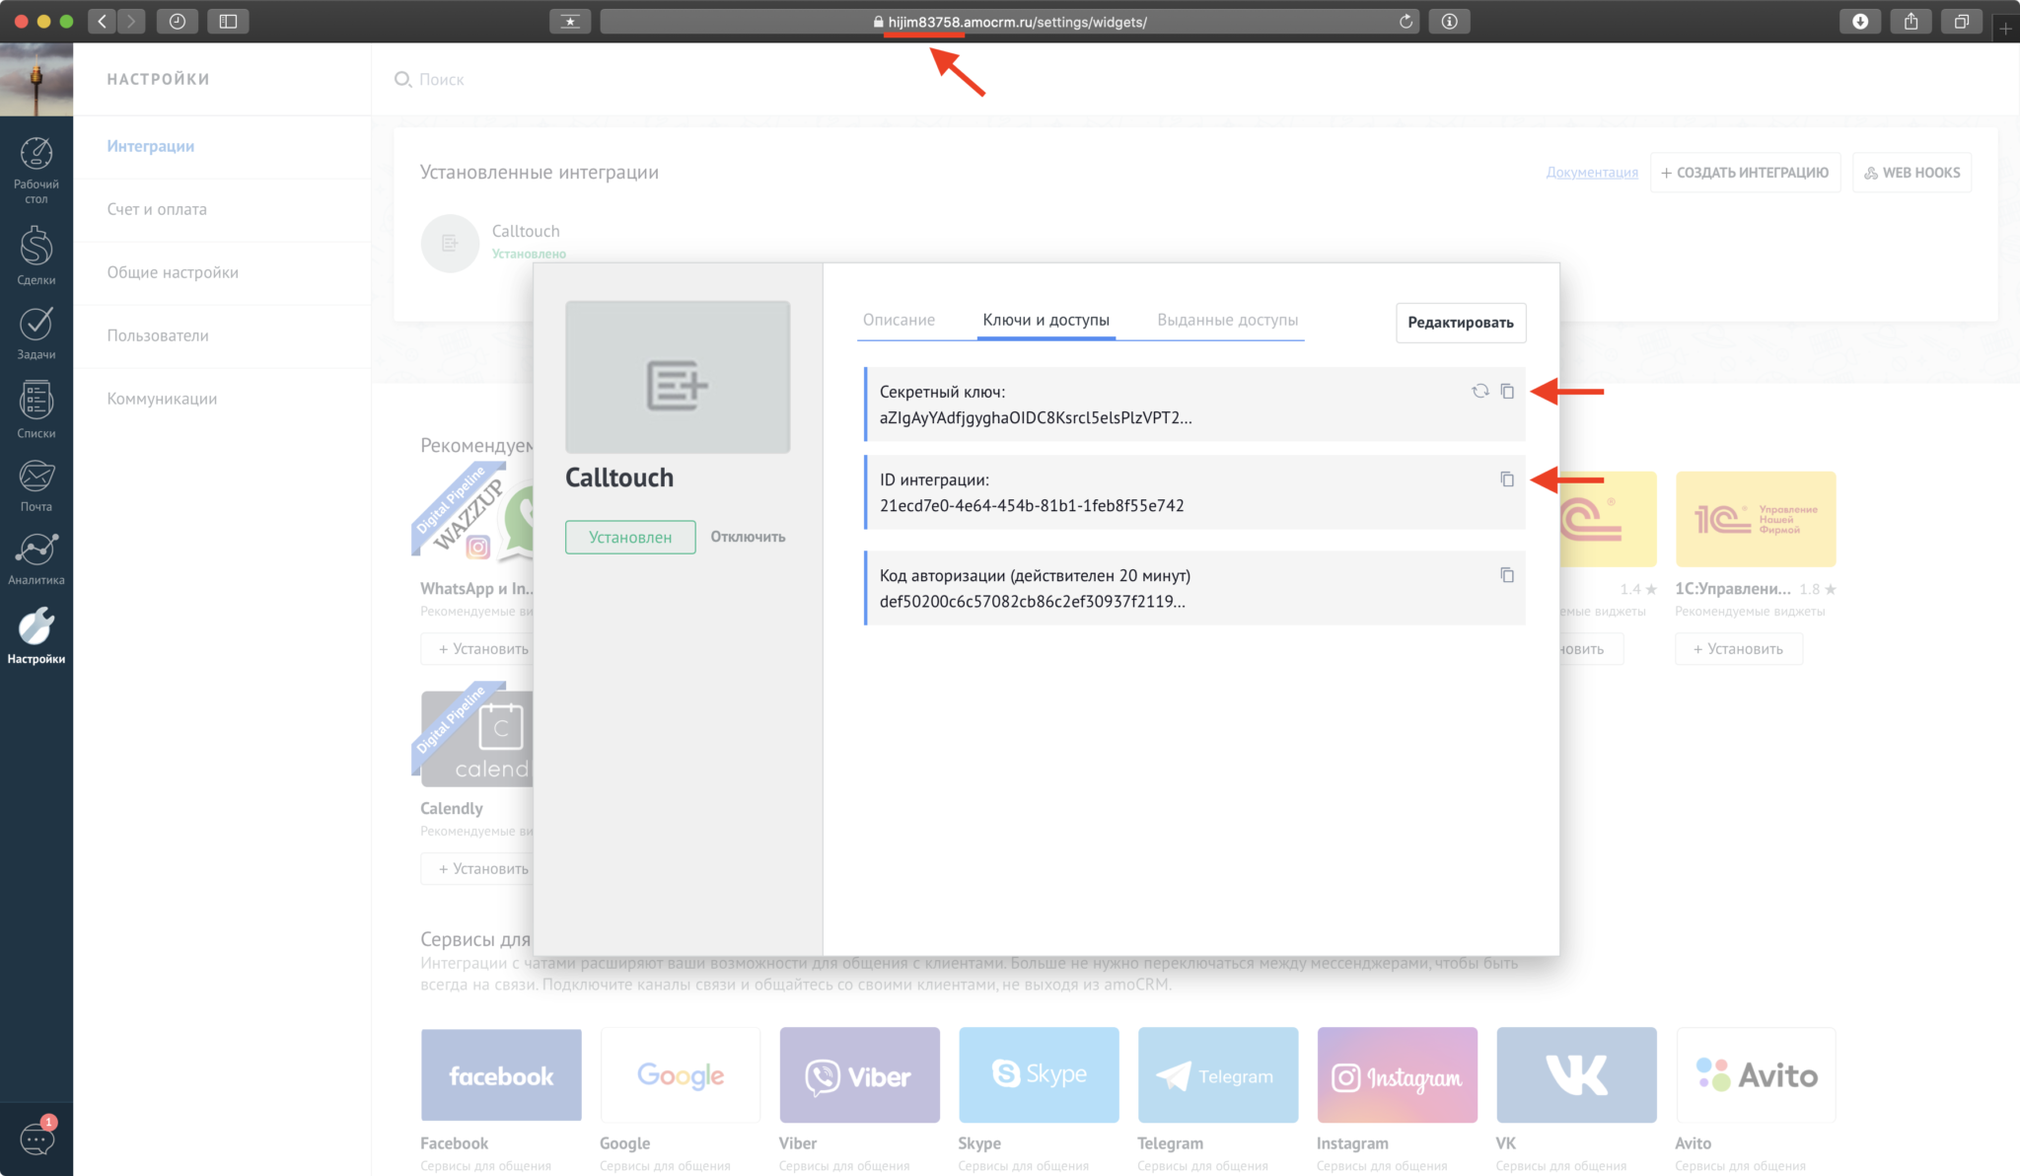Select the integration ID 21ecd7e0-4e64...
This screenshot has height=1176, width=2020.
tap(1032, 505)
